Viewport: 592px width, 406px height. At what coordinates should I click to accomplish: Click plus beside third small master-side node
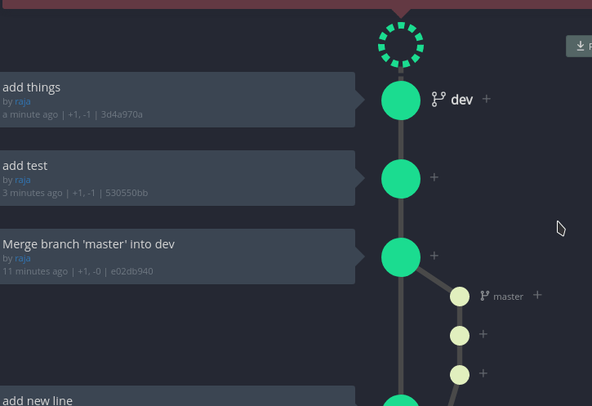click(x=483, y=373)
